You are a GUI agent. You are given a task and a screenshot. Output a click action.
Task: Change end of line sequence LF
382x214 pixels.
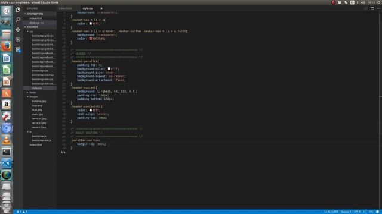point(365,212)
